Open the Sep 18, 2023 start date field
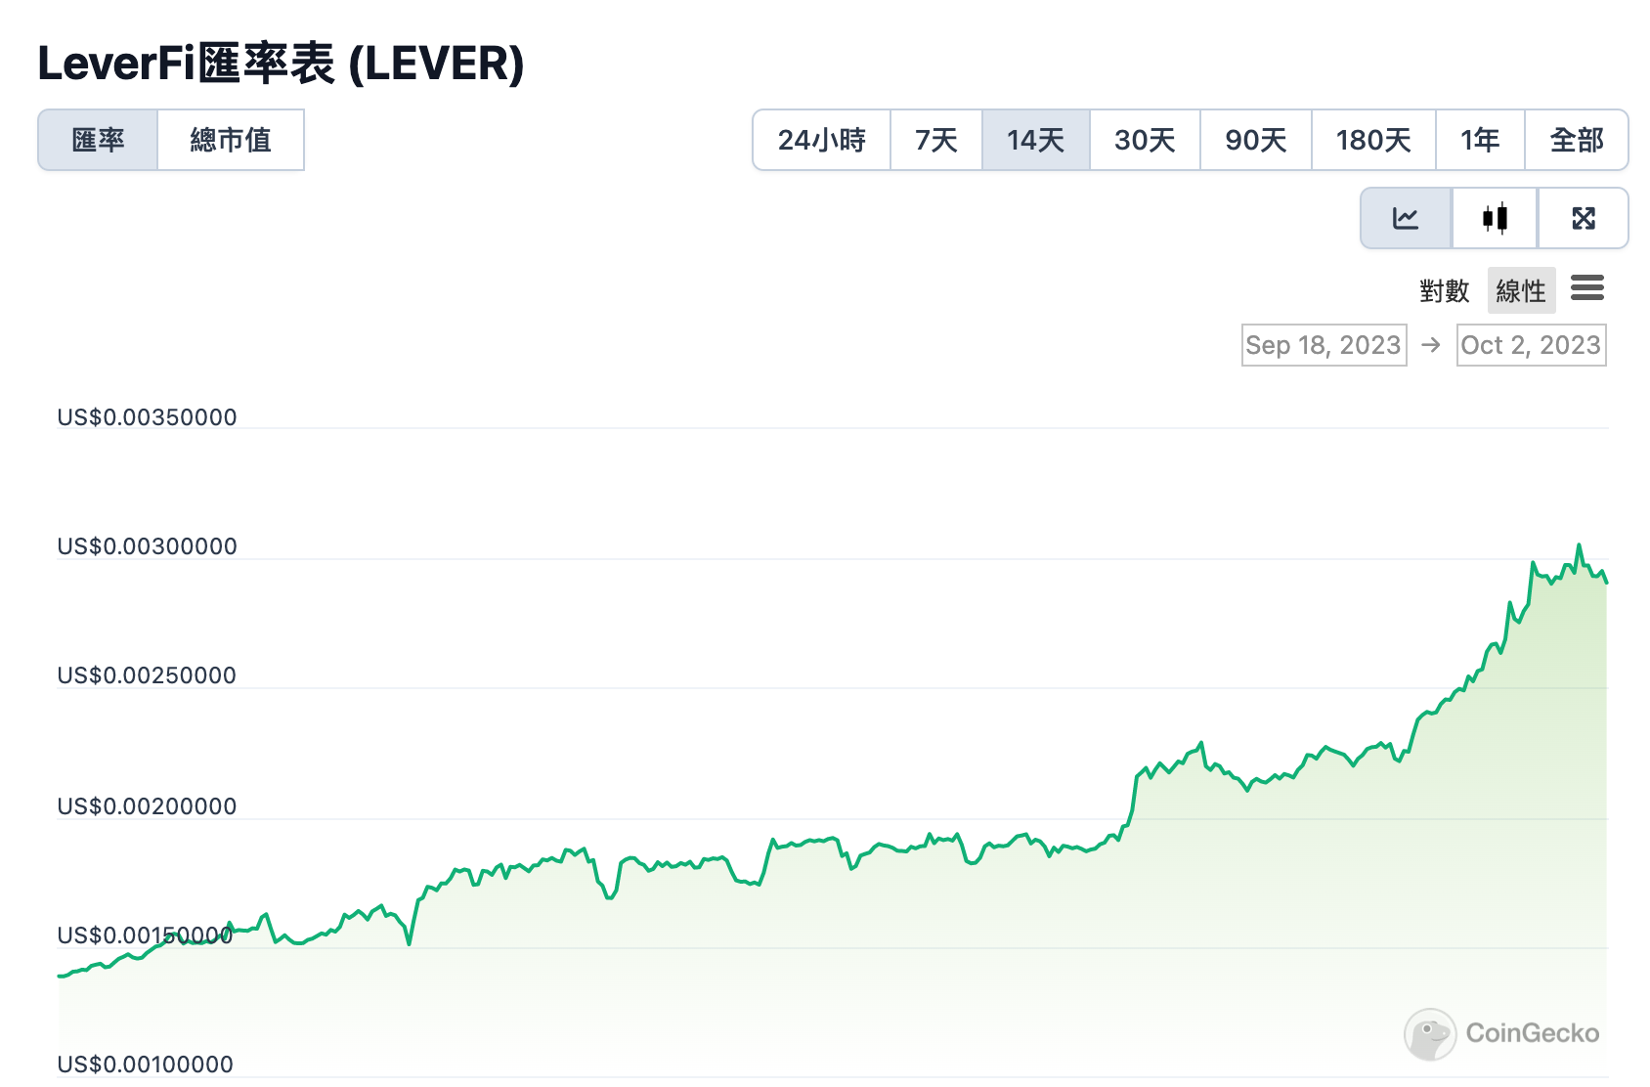The image size is (1650, 1087). (1323, 344)
